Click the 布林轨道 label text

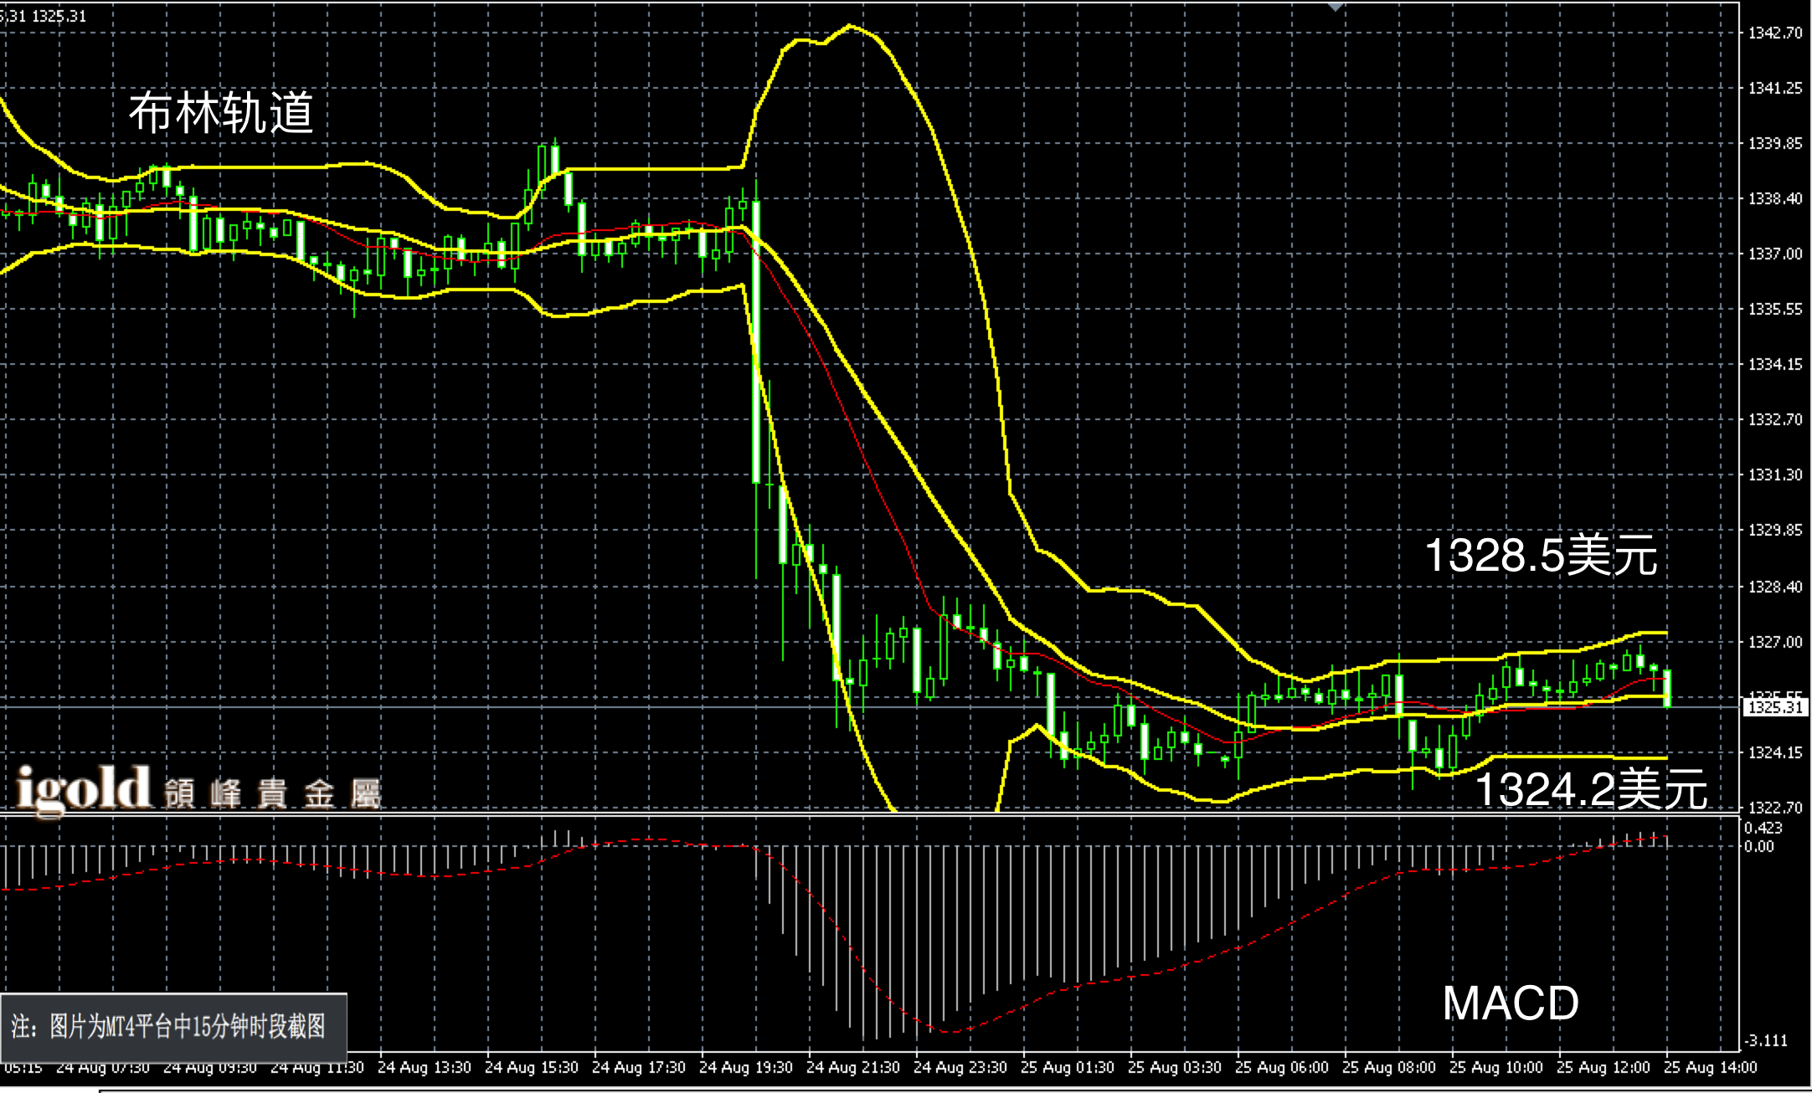click(221, 113)
